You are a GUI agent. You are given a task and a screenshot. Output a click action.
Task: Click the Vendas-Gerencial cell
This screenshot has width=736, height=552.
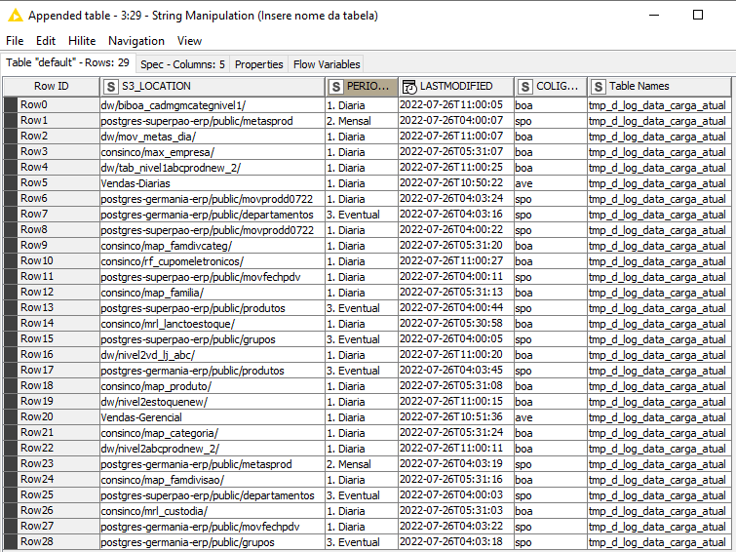tap(213, 417)
